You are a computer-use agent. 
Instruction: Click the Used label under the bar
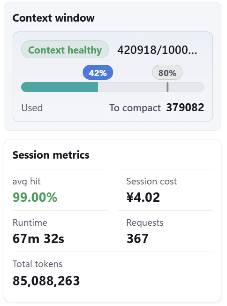point(32,108)
